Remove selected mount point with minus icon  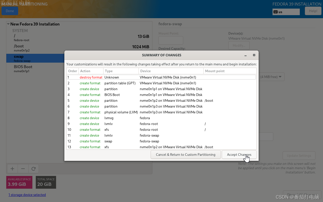[x=23, y=169]
